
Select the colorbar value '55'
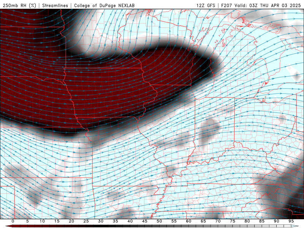174,221
